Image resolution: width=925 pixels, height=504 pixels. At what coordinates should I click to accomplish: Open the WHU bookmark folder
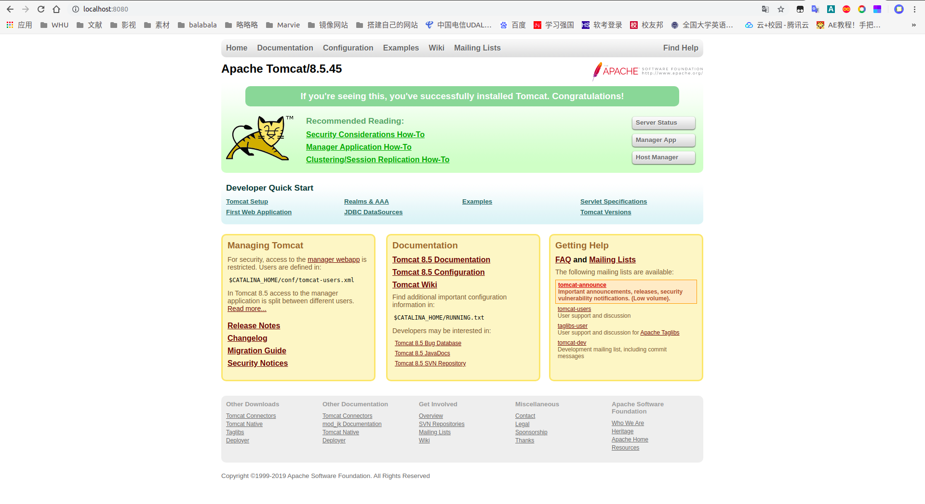coord(54,25)
